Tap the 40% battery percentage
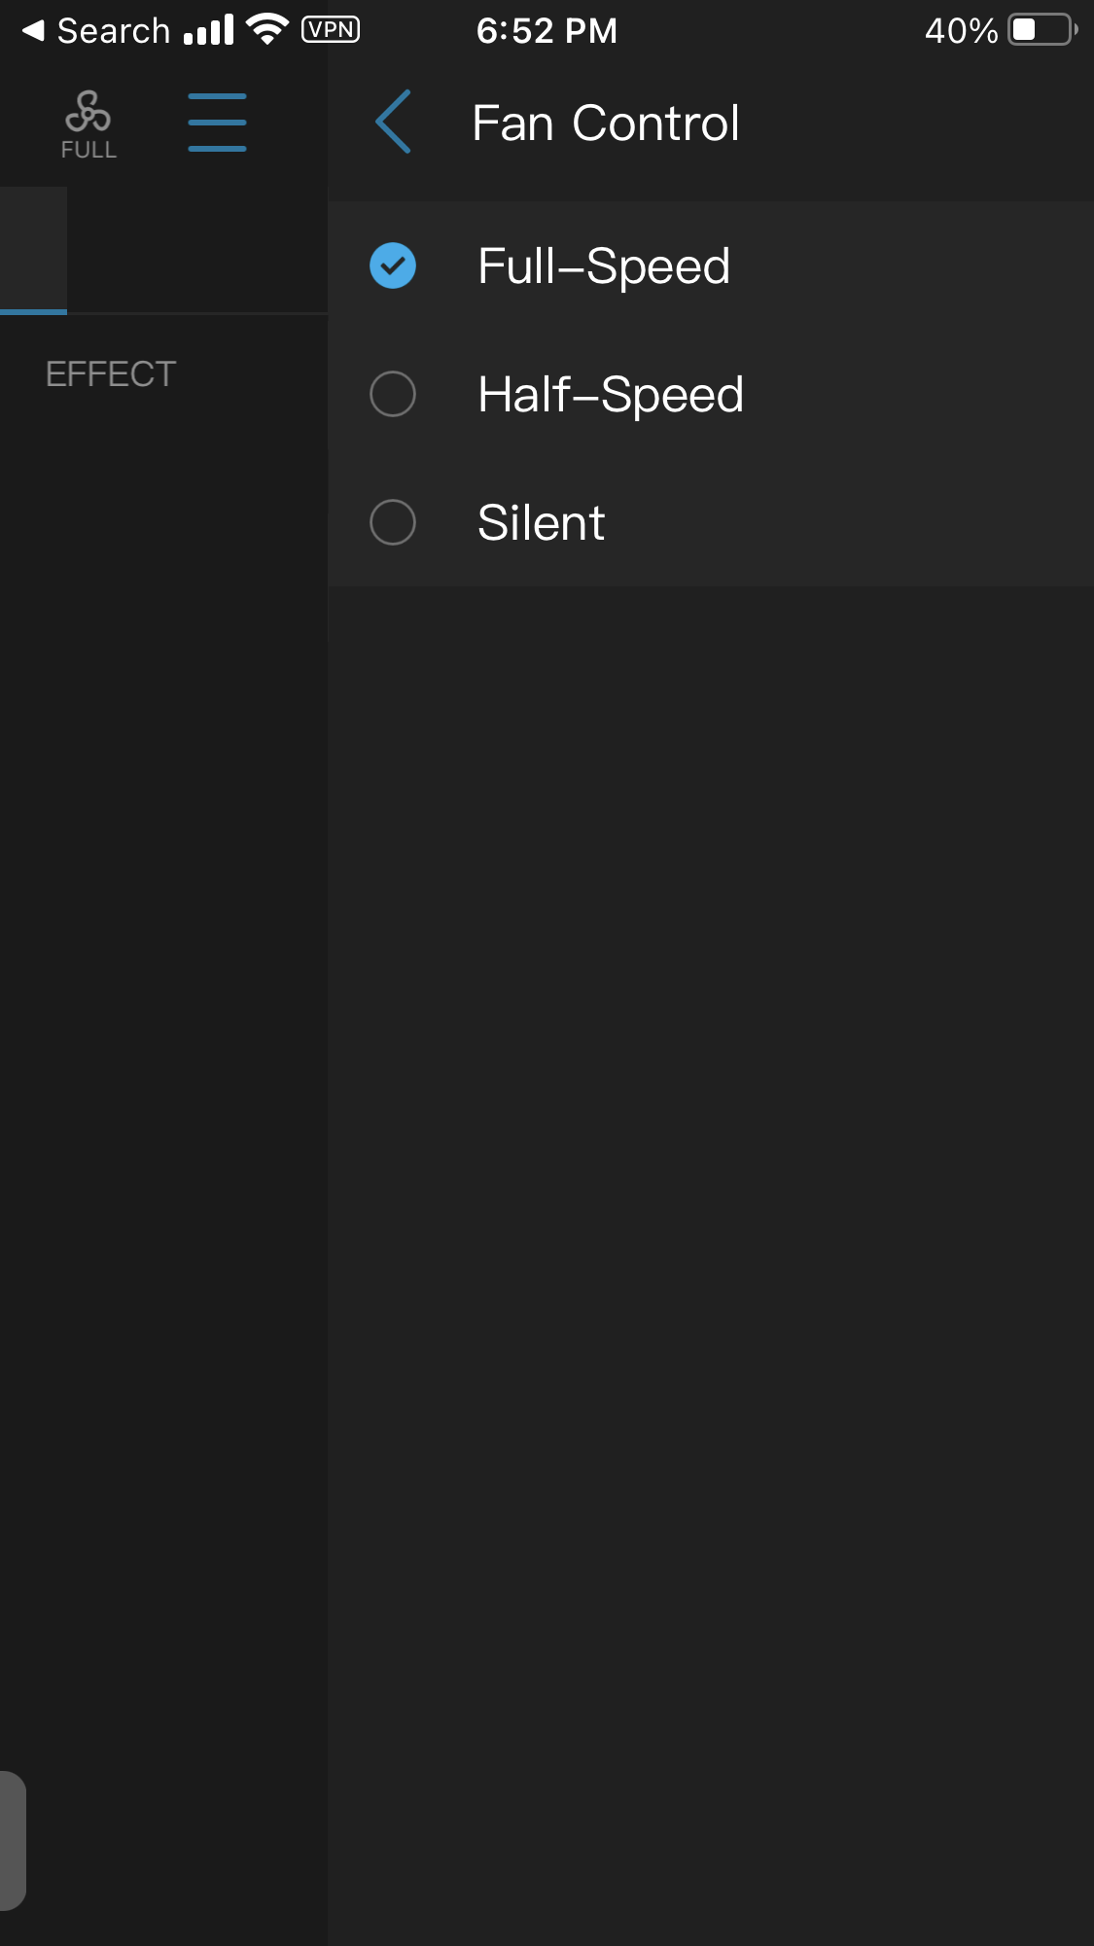This screenshot has width=1094, height=1946. (961, 30)
